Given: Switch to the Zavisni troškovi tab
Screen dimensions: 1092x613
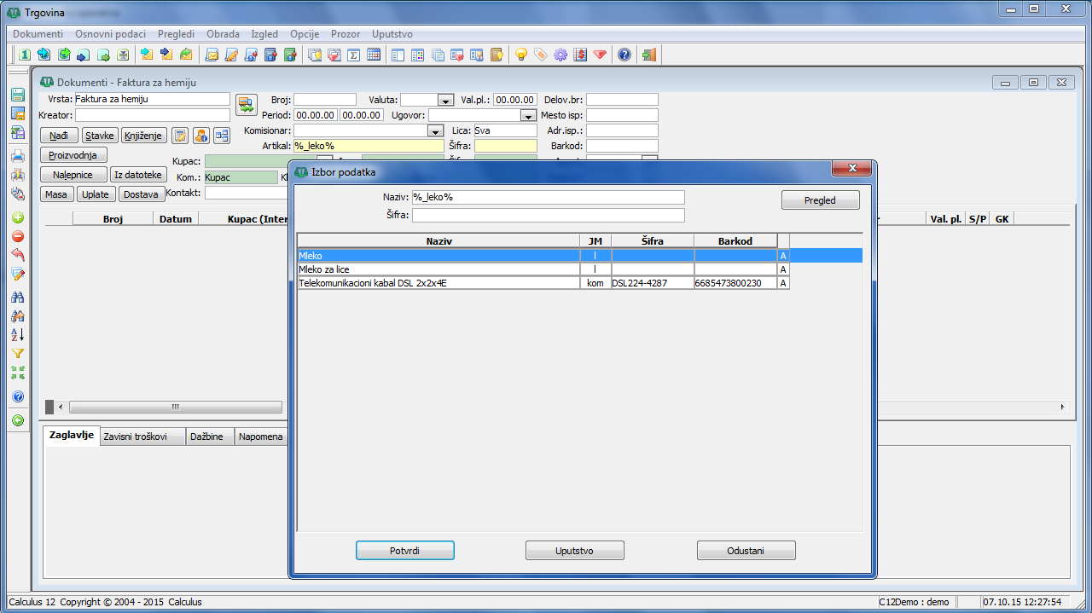Looking at the screenshot, I should (142, 437).
